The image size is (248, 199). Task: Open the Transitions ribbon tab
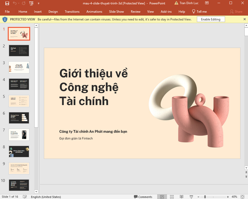pos(72,12)
